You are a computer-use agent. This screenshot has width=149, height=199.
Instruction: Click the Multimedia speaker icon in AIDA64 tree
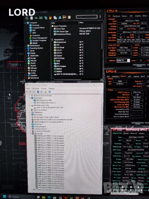tap(29, 56)
